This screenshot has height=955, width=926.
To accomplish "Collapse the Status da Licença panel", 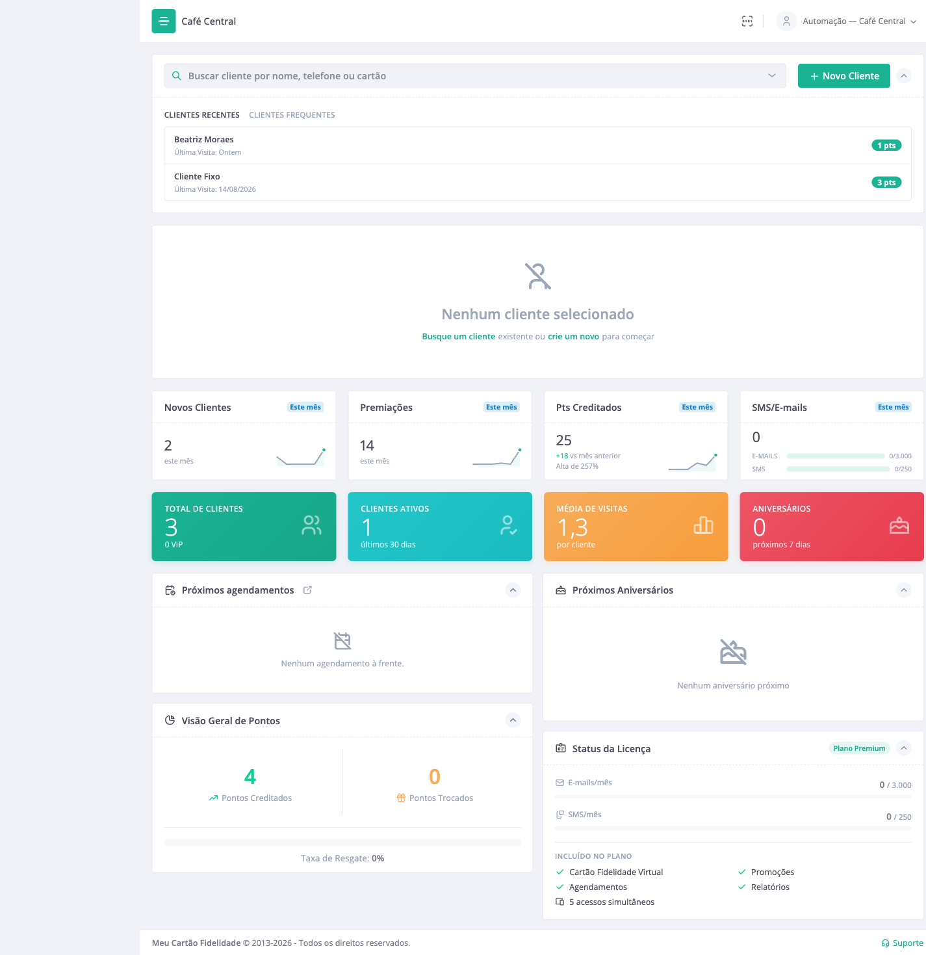I will click(x=904, y=748).
